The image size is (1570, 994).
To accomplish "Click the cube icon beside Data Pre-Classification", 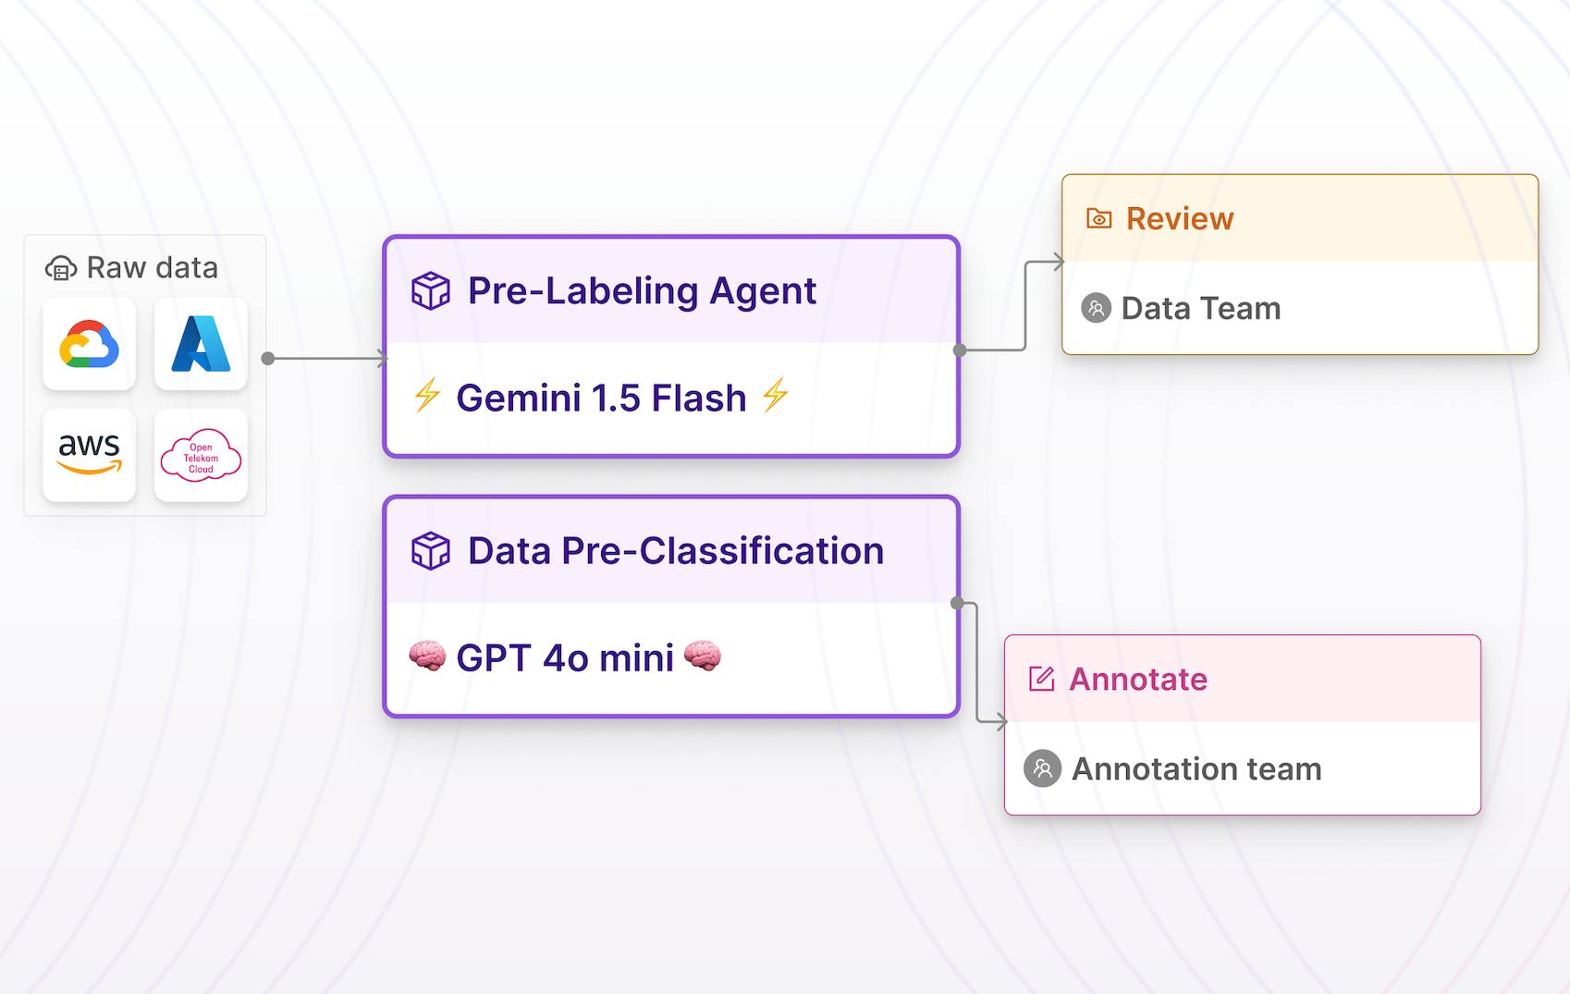I will 431,551.
